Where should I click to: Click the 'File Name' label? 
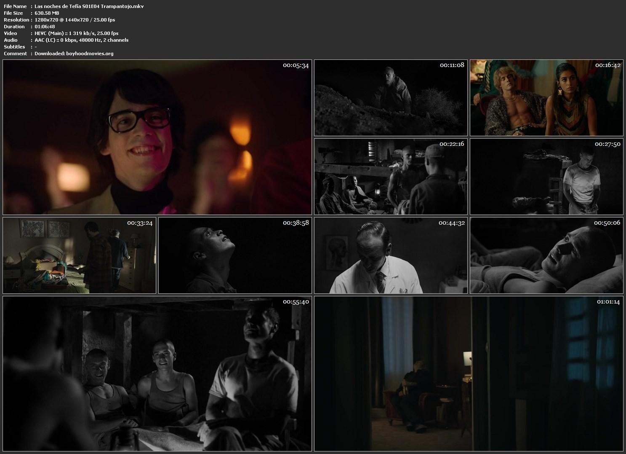(x=15, y=6)
